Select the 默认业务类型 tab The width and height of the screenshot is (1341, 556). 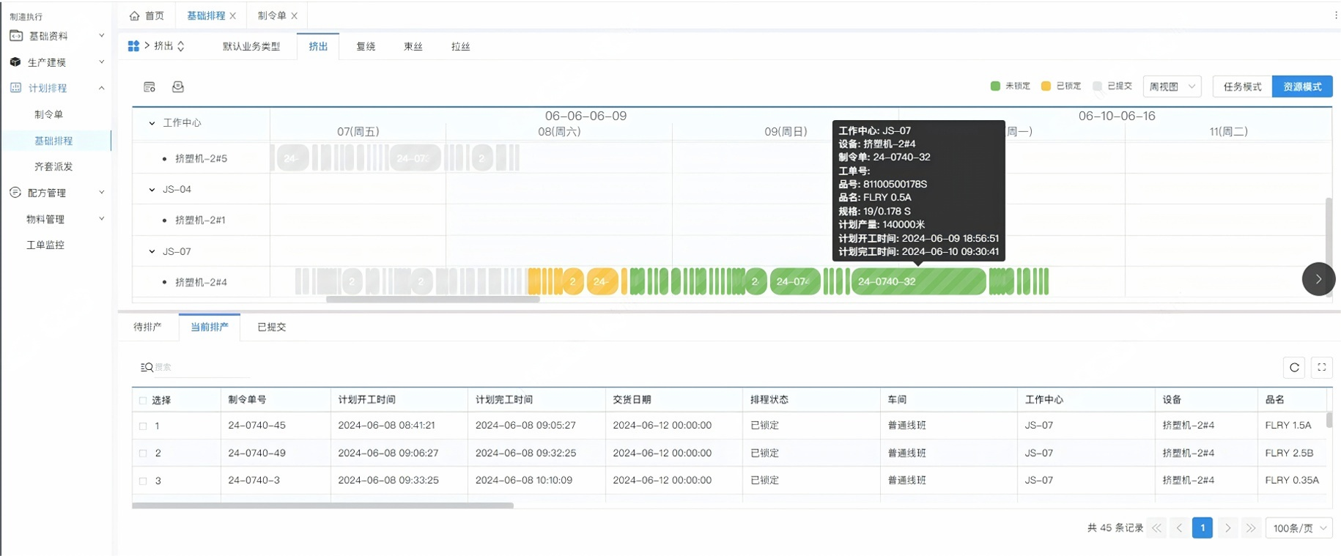[251, 46]
